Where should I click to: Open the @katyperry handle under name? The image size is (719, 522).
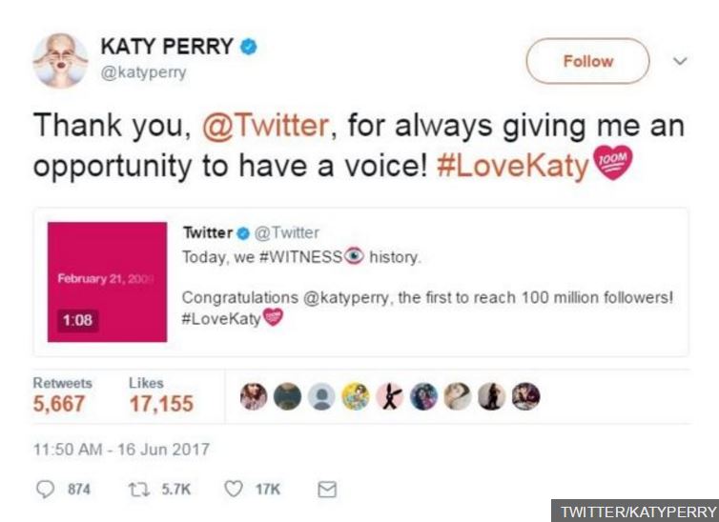coord(144,73)
